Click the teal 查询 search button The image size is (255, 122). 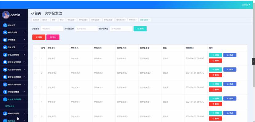(x=140, y=29)
